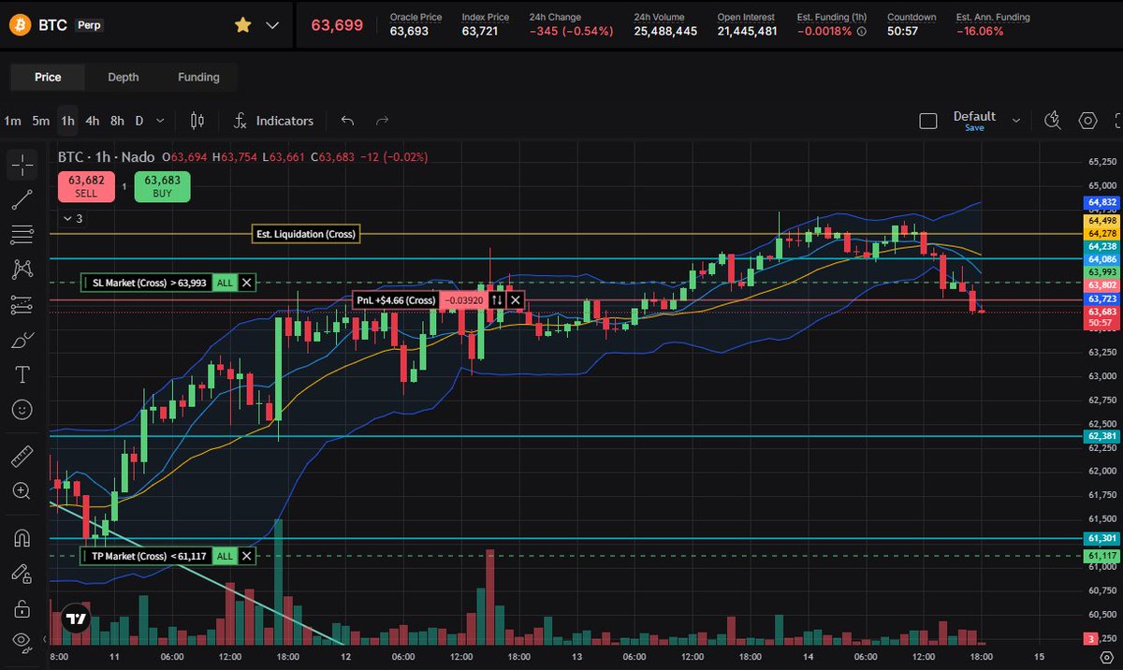This screenshot has width=1123, height=670.
Task: Open the quick search icon
Action: tap(1054, 120)
